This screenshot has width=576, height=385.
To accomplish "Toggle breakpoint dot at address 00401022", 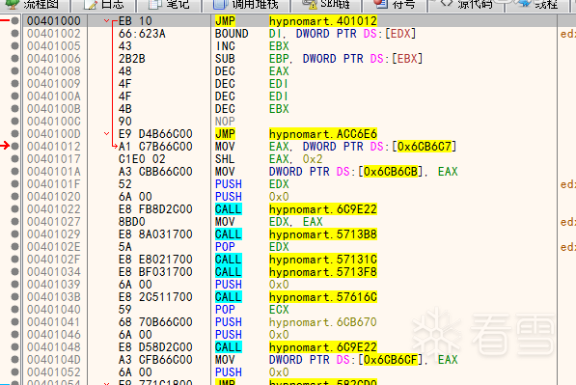I will point(14,209).
